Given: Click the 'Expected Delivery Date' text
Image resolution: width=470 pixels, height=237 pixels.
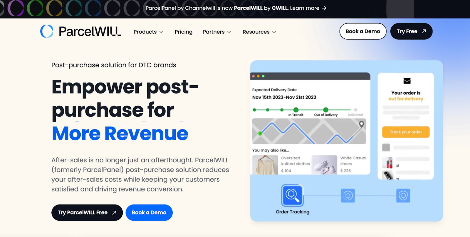Looking at the screenshot, I should 274,90.
